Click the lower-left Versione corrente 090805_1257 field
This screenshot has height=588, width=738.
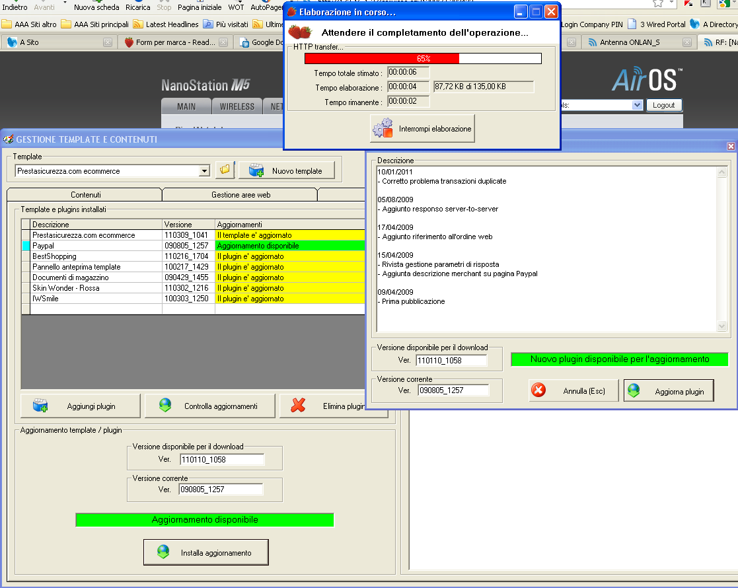221,490
